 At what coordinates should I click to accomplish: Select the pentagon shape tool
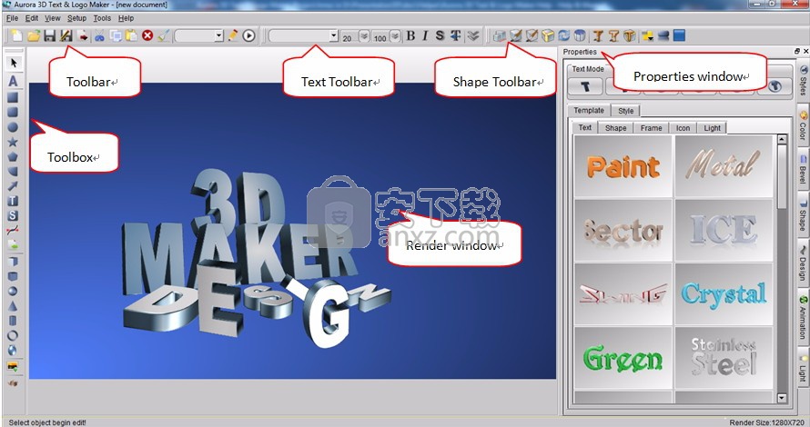tap(13, 157)
